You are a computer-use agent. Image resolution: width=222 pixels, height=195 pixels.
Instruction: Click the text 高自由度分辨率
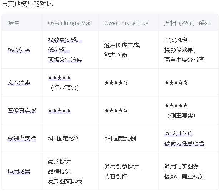coord(184,60)
